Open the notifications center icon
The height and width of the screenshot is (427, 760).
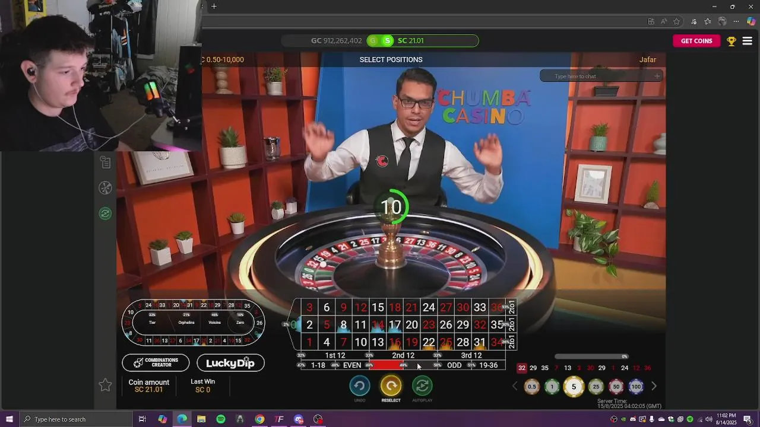tap(748, 419)
